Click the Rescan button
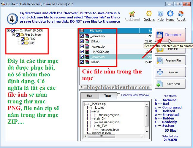This screenshot has width=193, height=148. tap(170, 72)
